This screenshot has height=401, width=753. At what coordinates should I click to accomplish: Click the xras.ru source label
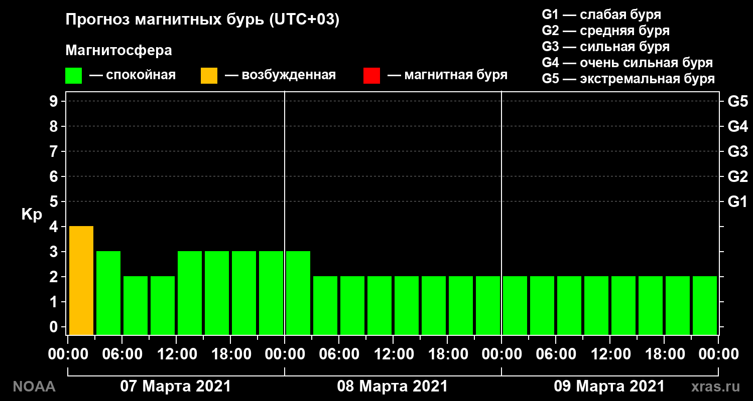[x=716, y=386]
